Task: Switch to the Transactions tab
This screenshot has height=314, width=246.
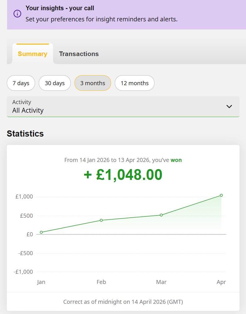Action: point(79,54)
